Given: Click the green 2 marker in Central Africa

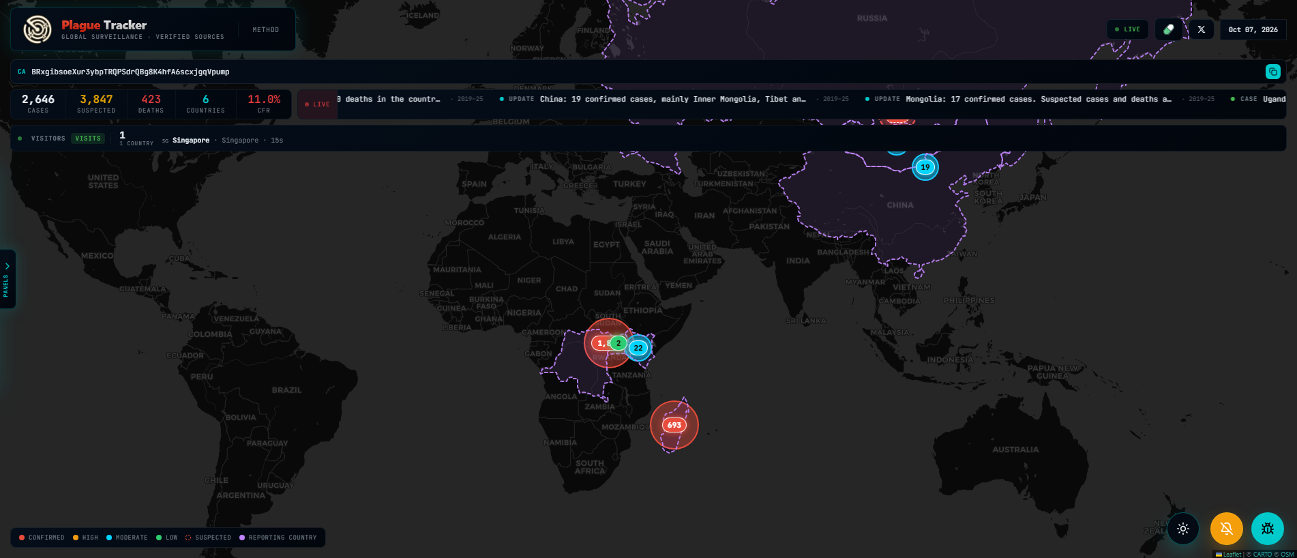Looking at the screenshot, I should point(618,343).
